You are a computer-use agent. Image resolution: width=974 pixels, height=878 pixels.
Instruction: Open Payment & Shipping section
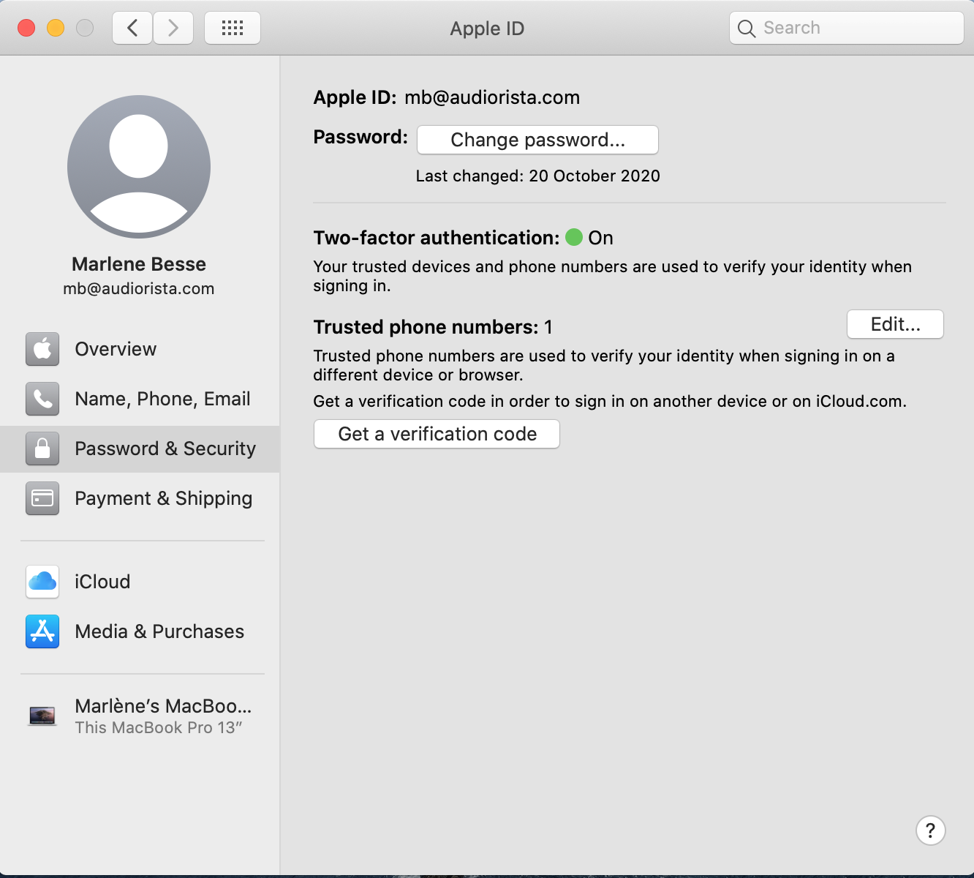[x=140, y=498]
